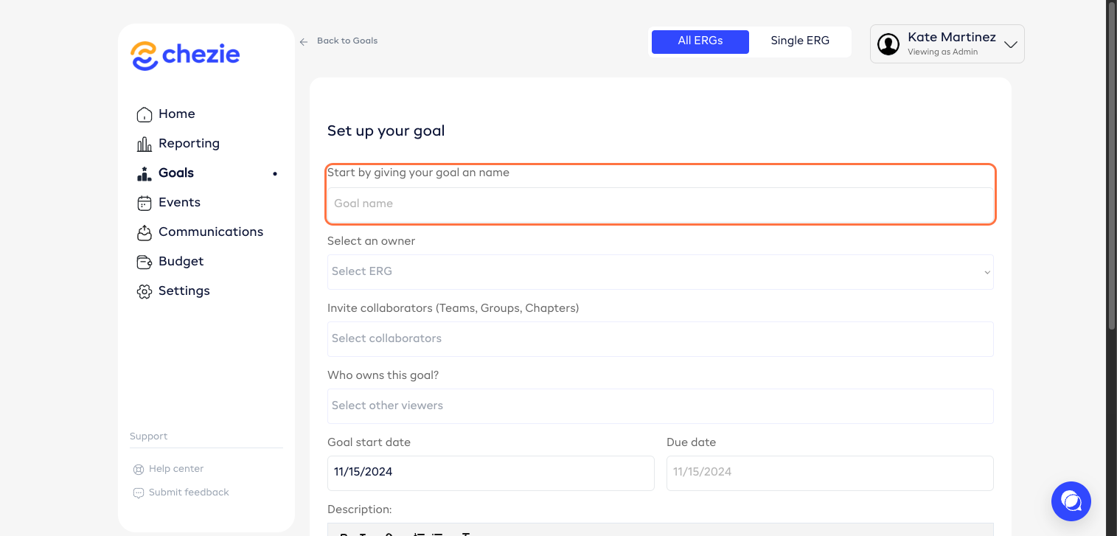This screenshot has height=536, width=1117.
Task: Go to Goals in sidebar
Action: (x=176, y=173)
